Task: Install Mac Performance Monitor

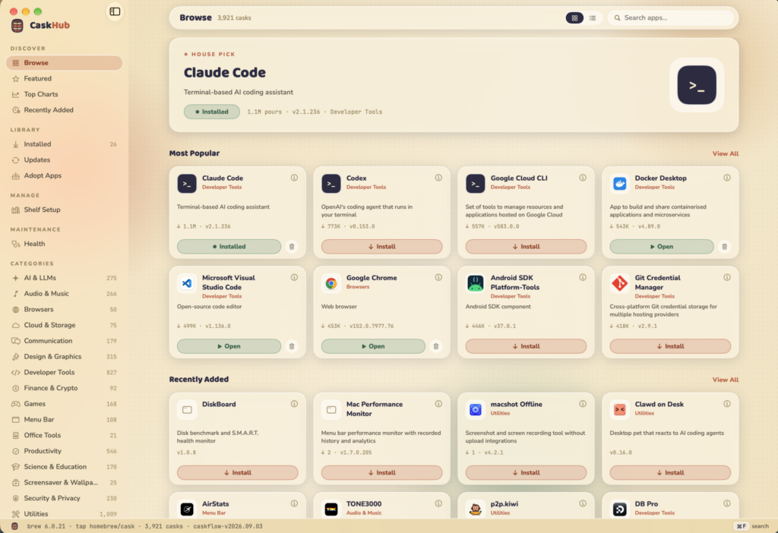Action: coord(381,472)
